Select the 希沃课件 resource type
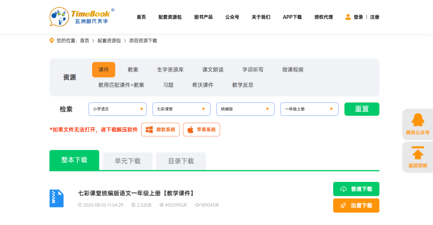This screenshot has height=225, width=433. click(203, 85)
